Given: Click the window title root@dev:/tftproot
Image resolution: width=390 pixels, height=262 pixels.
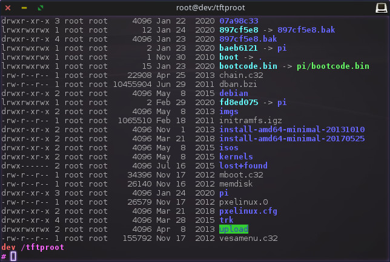Looking at the screenshot, I should [210, 8].
